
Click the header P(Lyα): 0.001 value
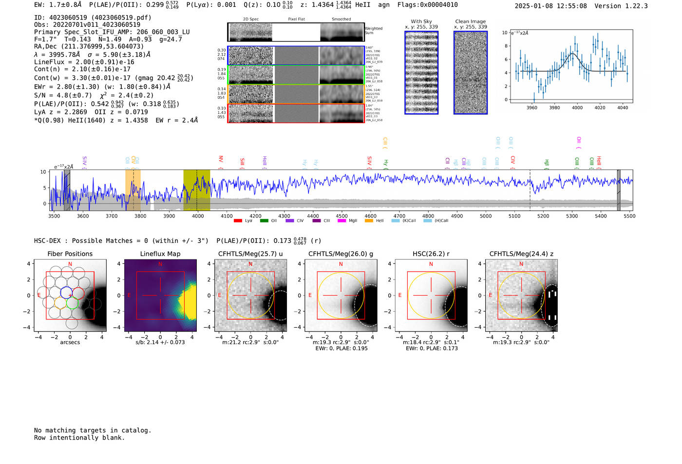pyautogui.click(x=211, y=5)
